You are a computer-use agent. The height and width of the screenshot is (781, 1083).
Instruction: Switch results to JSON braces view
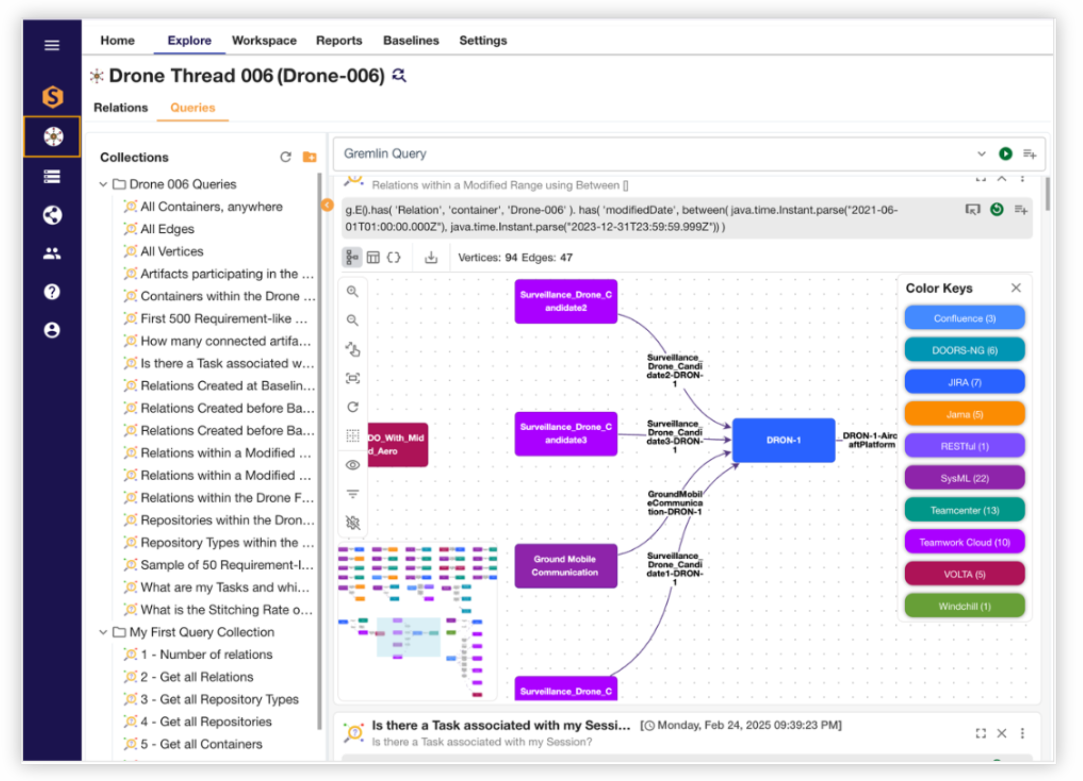394,257
